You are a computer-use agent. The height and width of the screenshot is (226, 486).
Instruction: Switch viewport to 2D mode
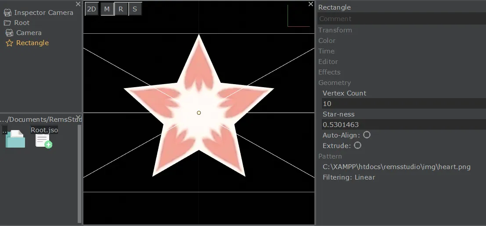click(x=91, y=9)
